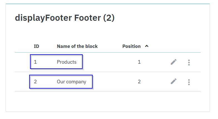Edit the Our company block via pencil
218x119 pixels.
[x=174, y=81]
